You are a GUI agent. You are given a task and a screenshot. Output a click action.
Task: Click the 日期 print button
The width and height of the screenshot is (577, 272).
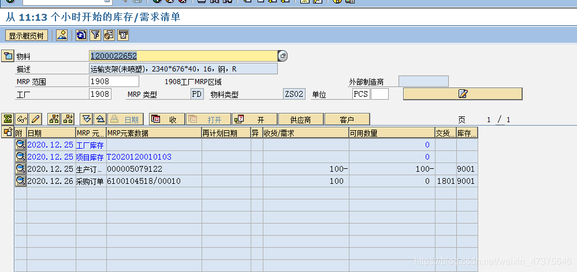pyautogui.click(x=126, y=119)
